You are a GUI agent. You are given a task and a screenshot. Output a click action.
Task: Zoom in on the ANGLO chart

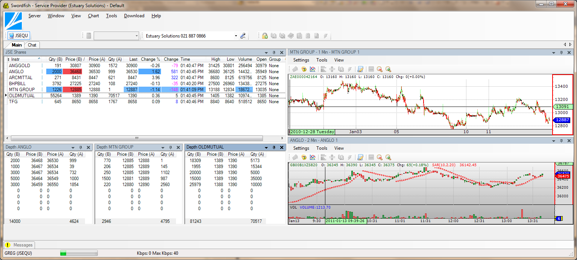pos(388,157)
